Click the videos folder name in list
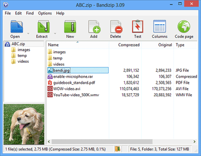Image resolution: width=201 pixels, height=156 pixels. click(59, 64)
